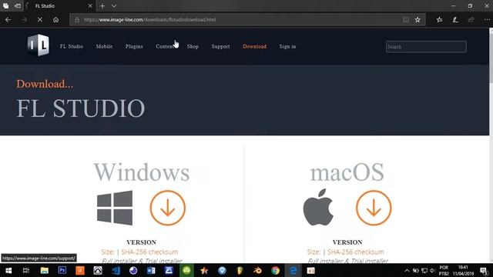Viewport: 493px width, 277px height.
Task: Open File Explorer from taskbar
Action: point(45,270)
